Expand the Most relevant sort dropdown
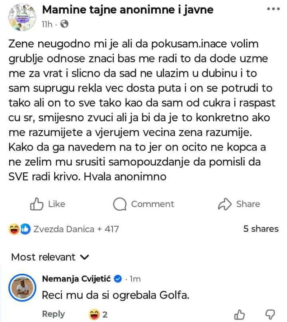The image size is (287, 322). 43,257
